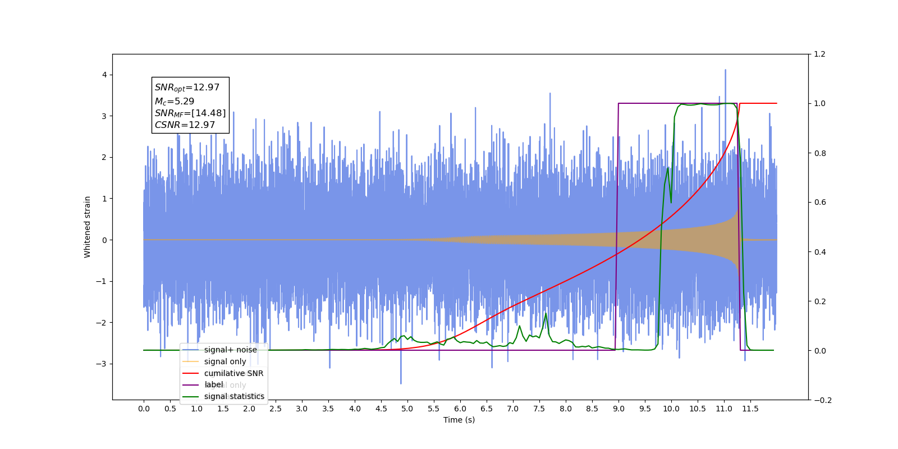
Task: Click the 11.5 tick label on the time axis
Action: [x=750, y=409]
